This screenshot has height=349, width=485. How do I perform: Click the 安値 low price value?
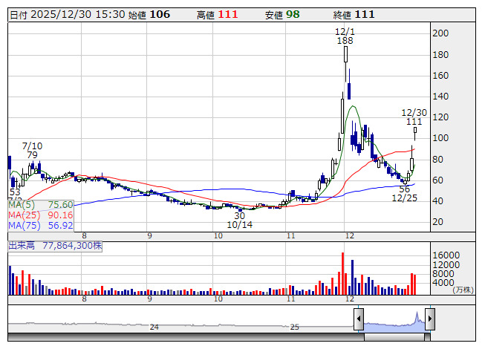coord(293,14)
